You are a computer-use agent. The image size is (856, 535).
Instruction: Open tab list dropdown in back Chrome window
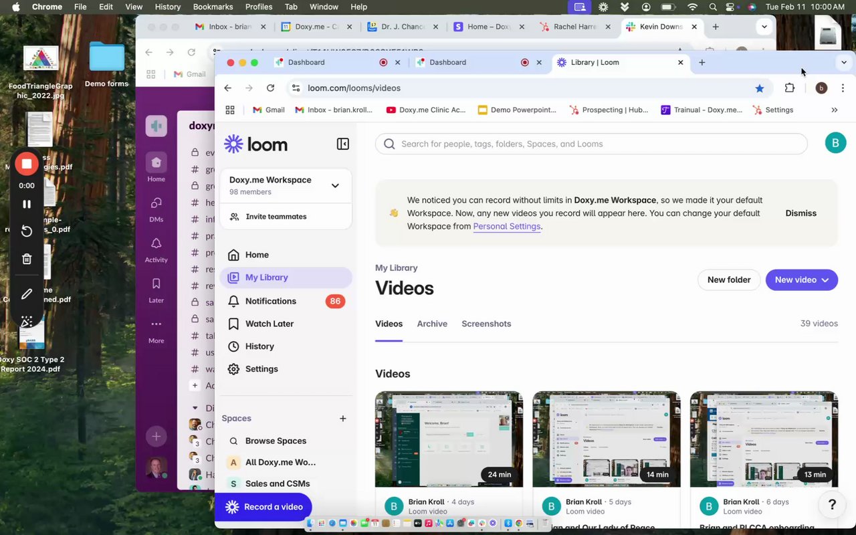point(764,27)
